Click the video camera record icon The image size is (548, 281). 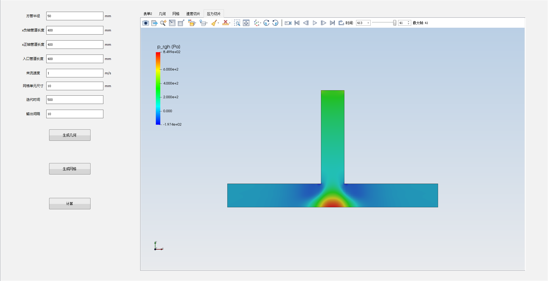coord(288,23)
